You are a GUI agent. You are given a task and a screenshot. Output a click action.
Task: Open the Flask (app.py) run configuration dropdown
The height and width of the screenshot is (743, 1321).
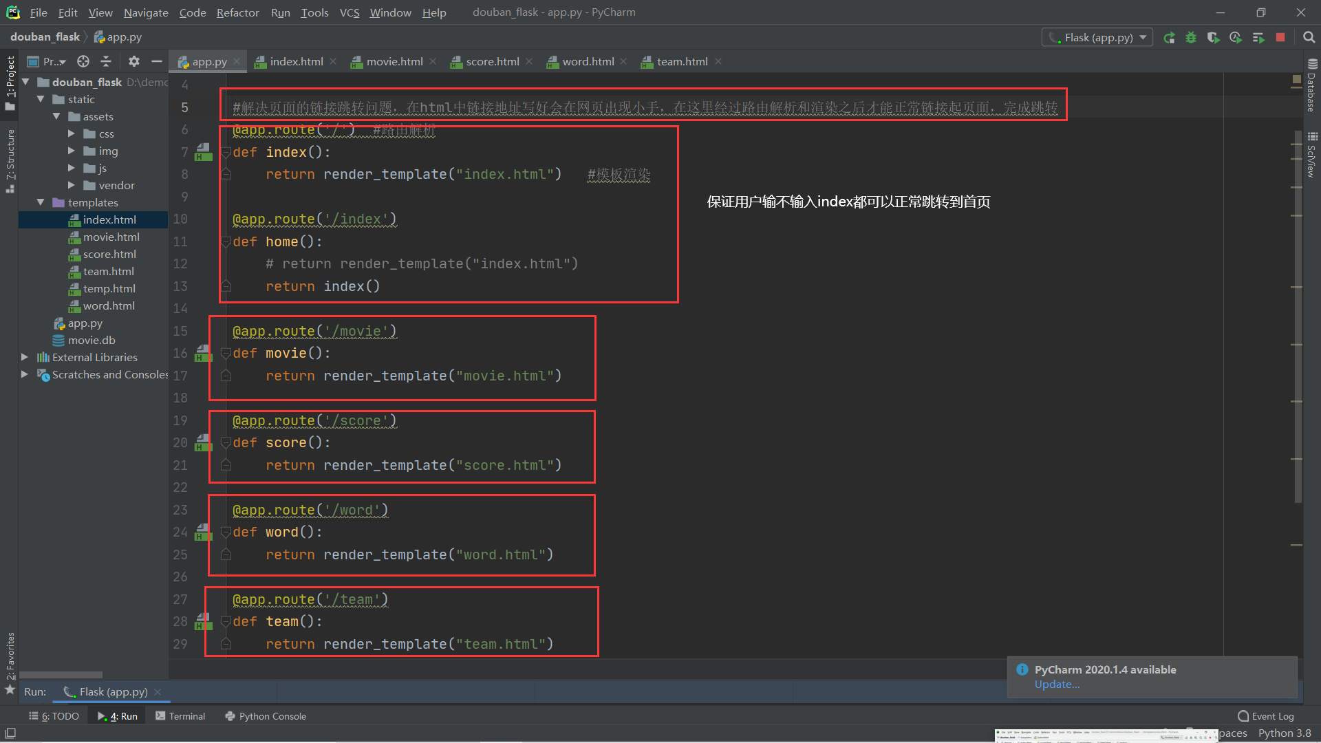(1097, 38)
